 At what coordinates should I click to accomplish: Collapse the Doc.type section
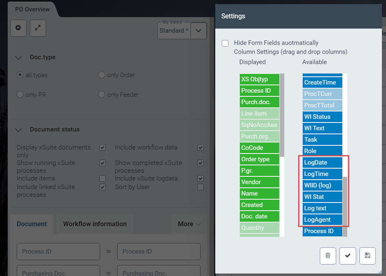pyautogui.click(x=18, y=58)
